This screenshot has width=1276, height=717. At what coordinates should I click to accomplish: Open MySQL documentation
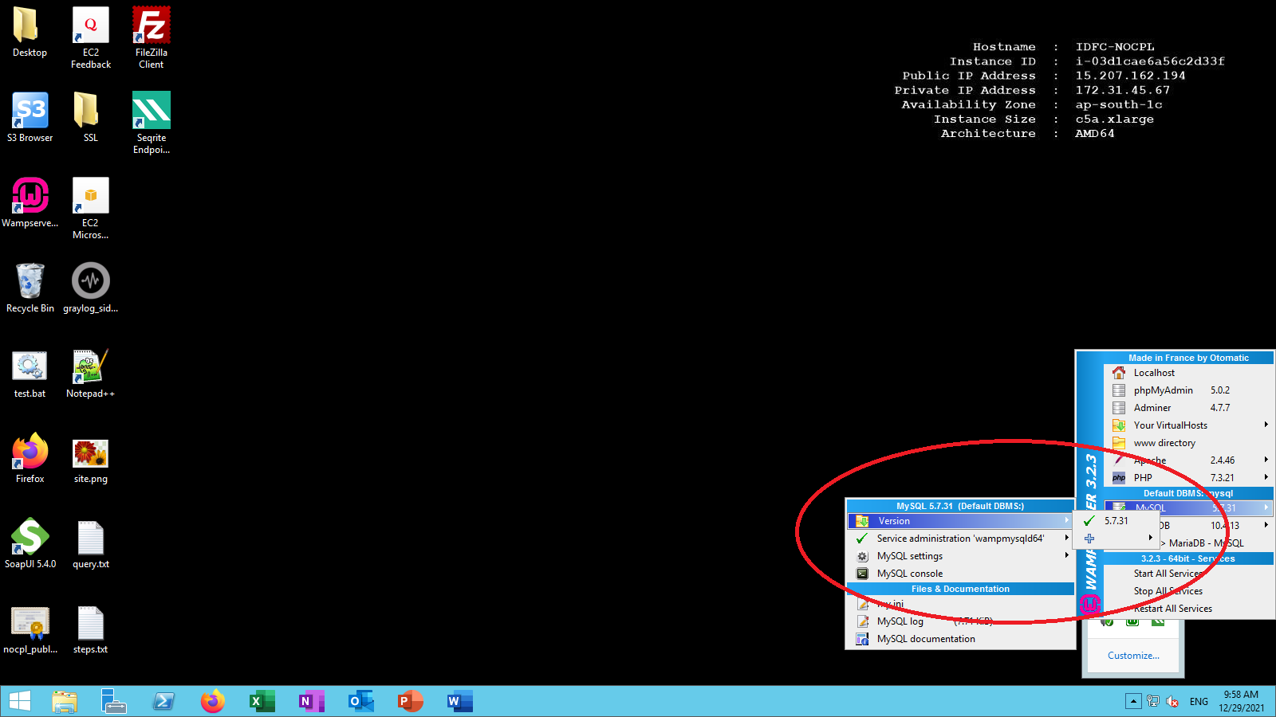click(x=960, y=639)
